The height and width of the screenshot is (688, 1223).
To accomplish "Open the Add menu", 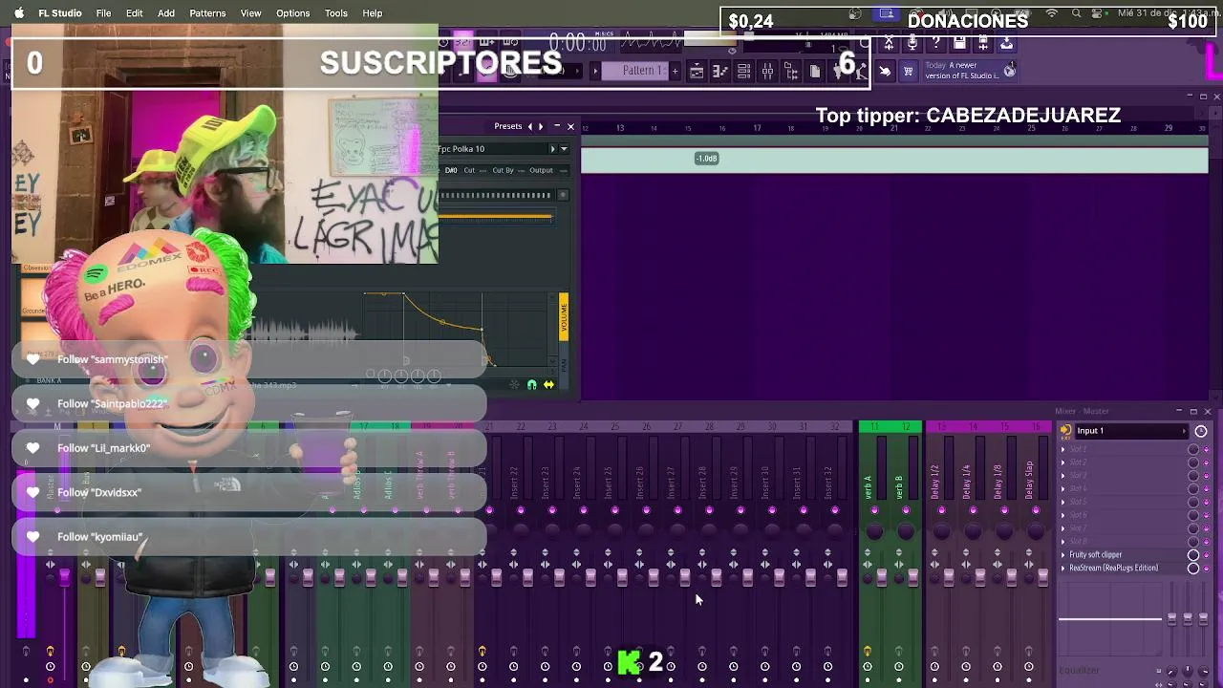I will pos(166,13).
